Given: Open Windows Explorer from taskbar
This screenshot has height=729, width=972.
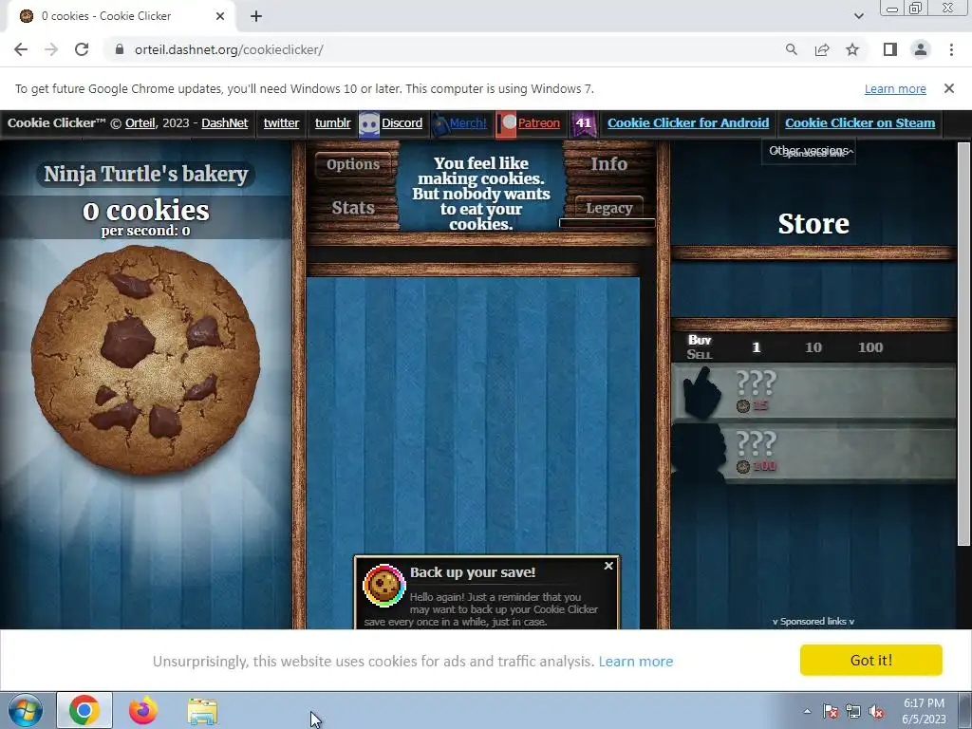Looking at the screenshot, I should tap(203, 711).
